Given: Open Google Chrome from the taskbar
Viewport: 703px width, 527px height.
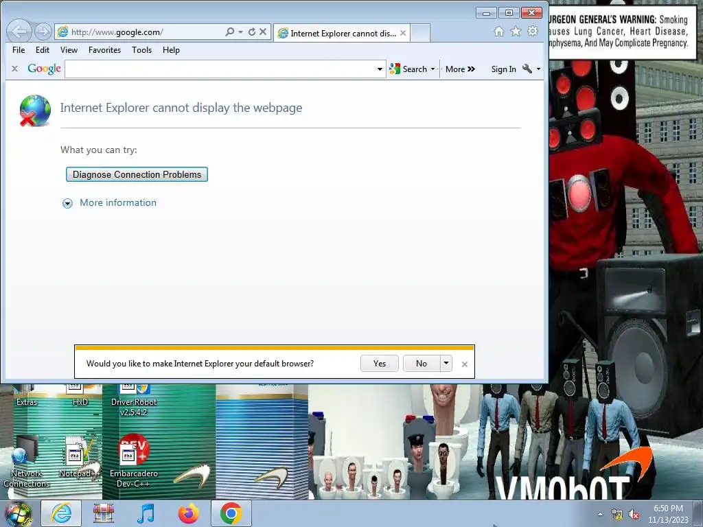Looking at the screenshot, I should coord(231,513).
